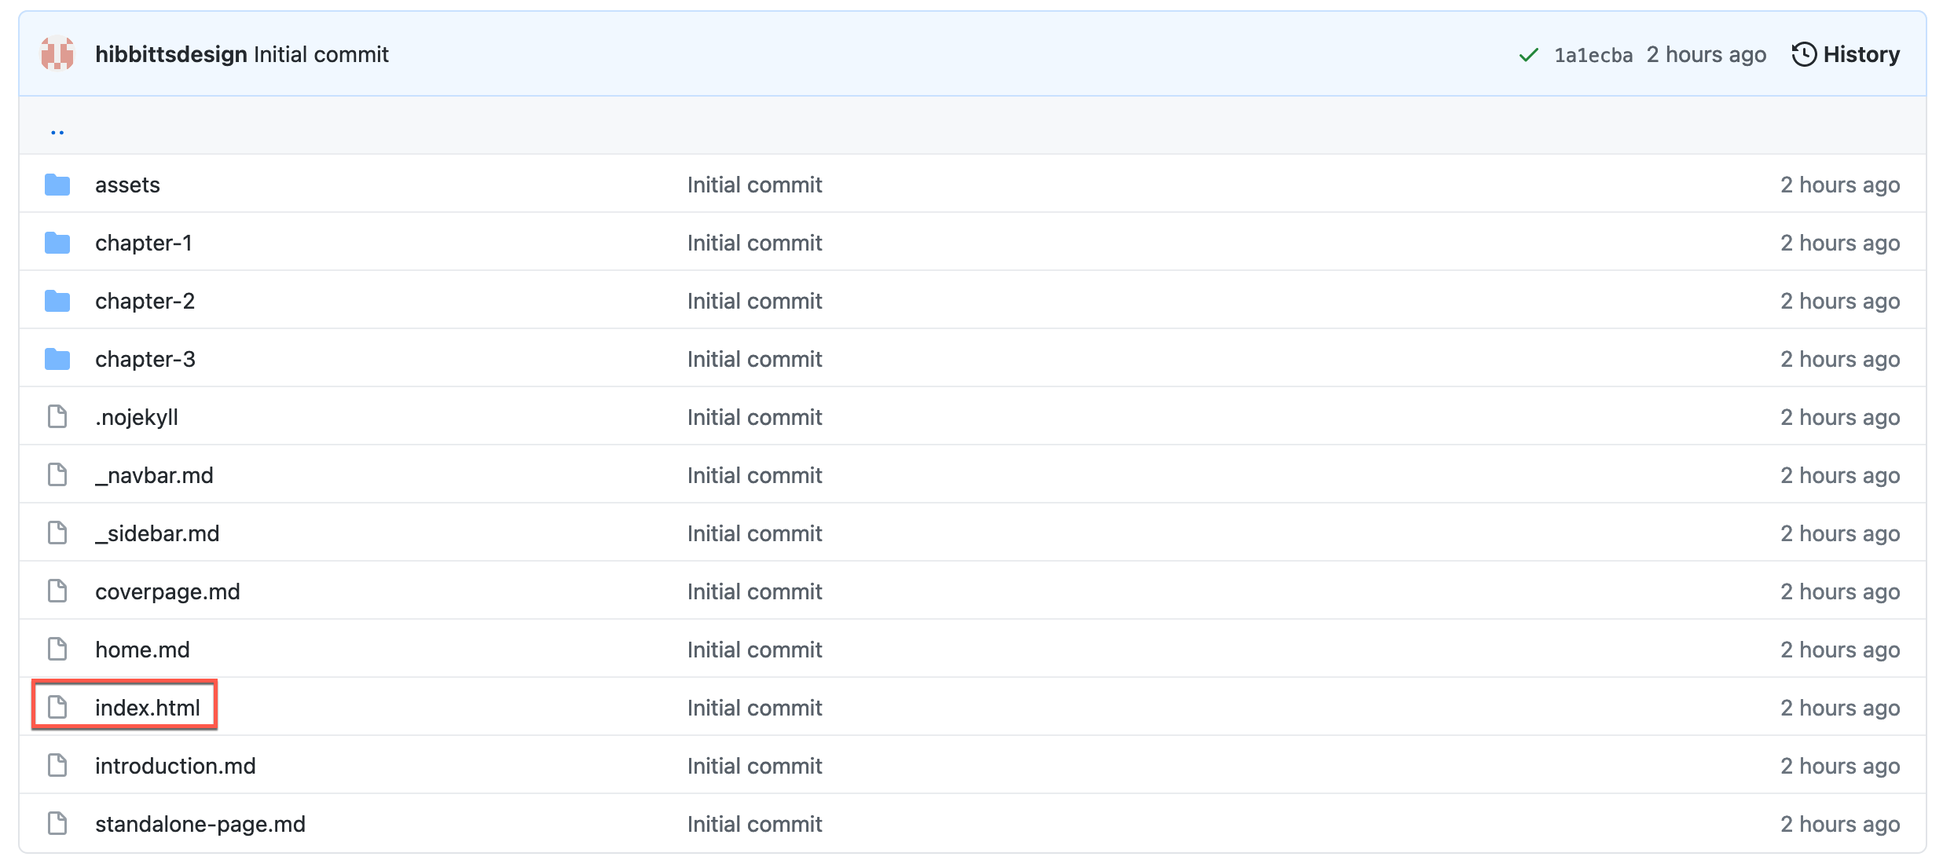Open the home.md file
Screen dimensions: 1943x864
tap(142, 650)
